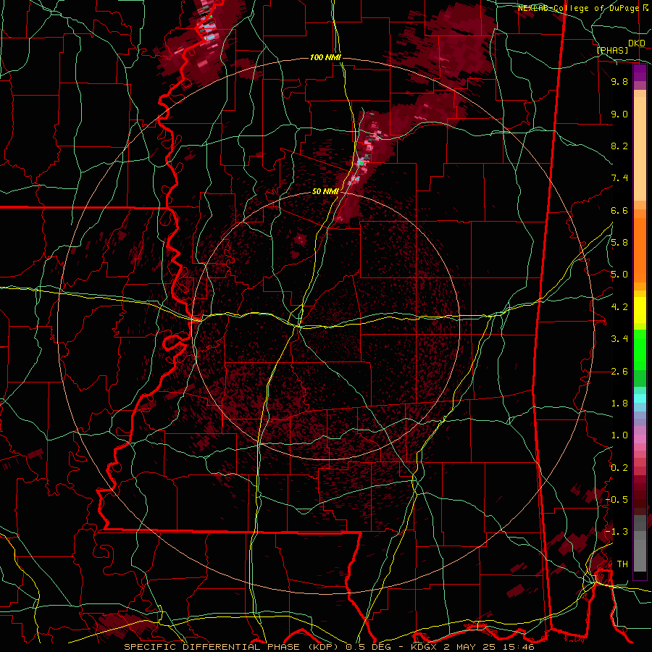Click the -0.5 scale value

(617, 500)
